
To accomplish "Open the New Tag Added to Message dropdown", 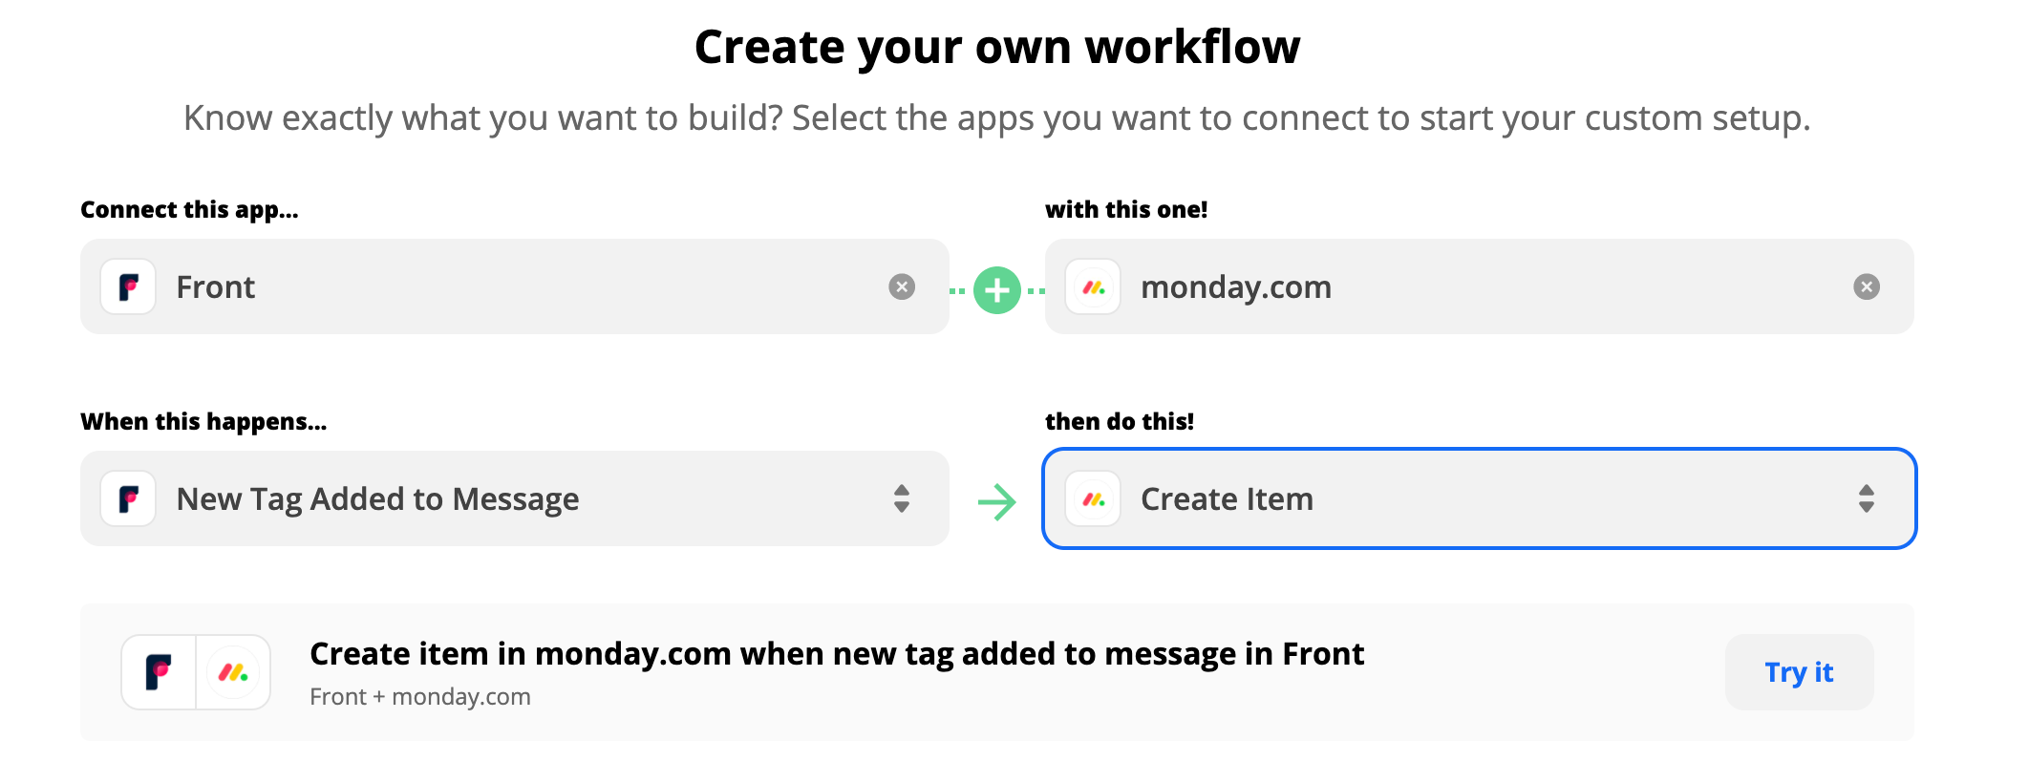I will point(515,498).
